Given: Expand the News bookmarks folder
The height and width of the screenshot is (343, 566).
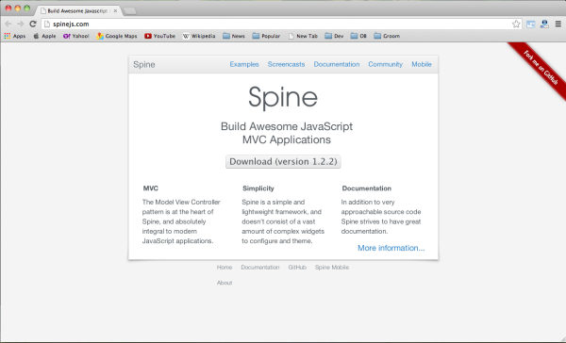Looking at the screenshot, I should click(x=234, y=36).
